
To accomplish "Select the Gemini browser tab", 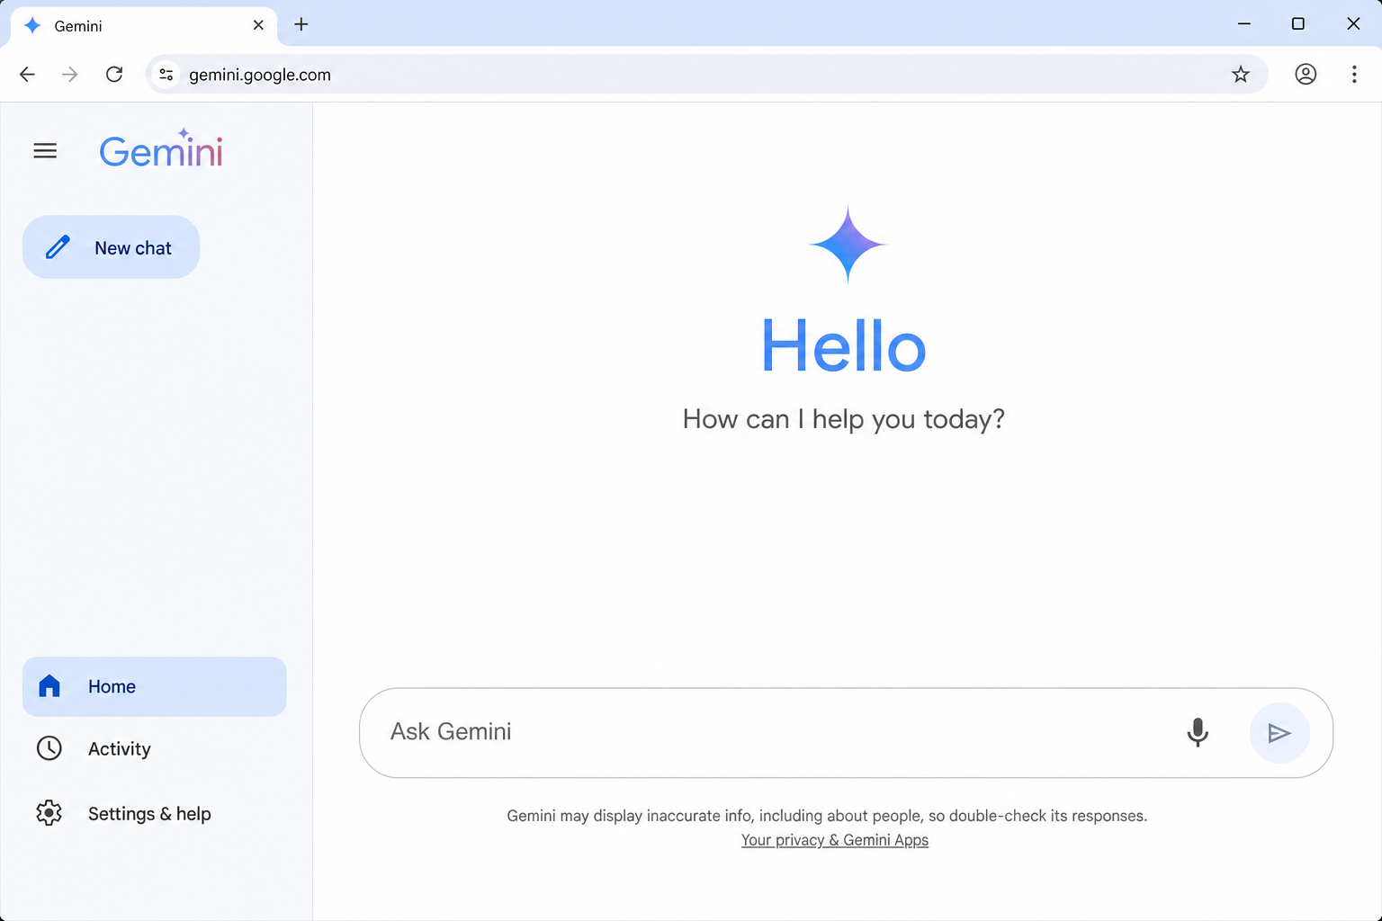I will 144,26.
